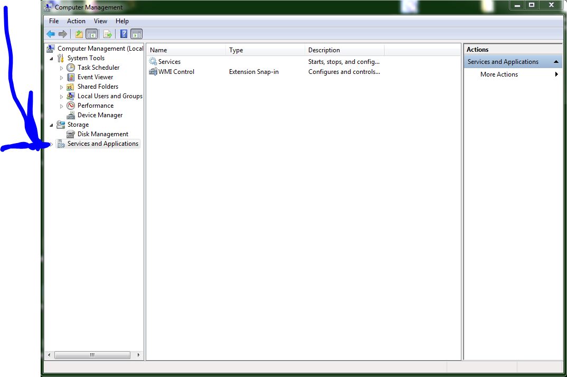Toggle Show/Hide Console Tree toolbar button
This screenshot has height=377, width=567.
tap(92, 34)
